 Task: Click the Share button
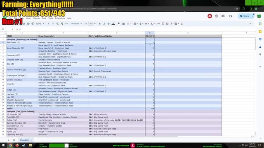[x=245, y=16]
